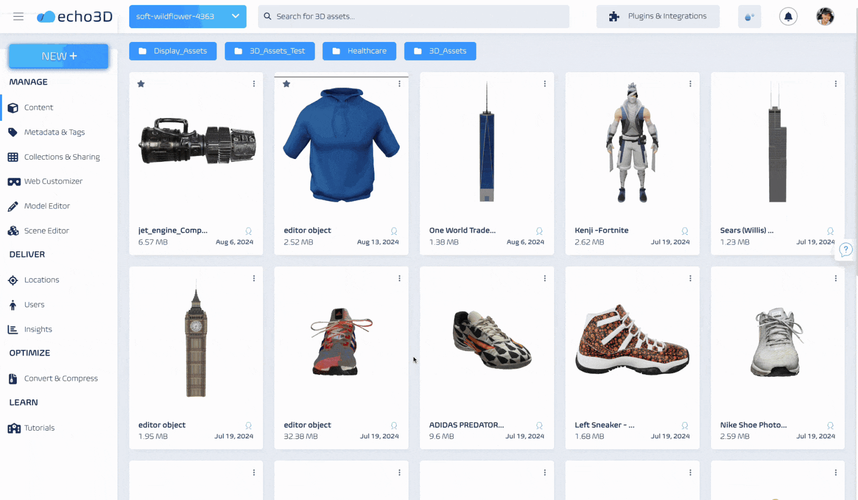This screenshot has height=500, width=858.
Task: Open the three-dot menu on Sears (Willis) asset
Action: [836, 83]
